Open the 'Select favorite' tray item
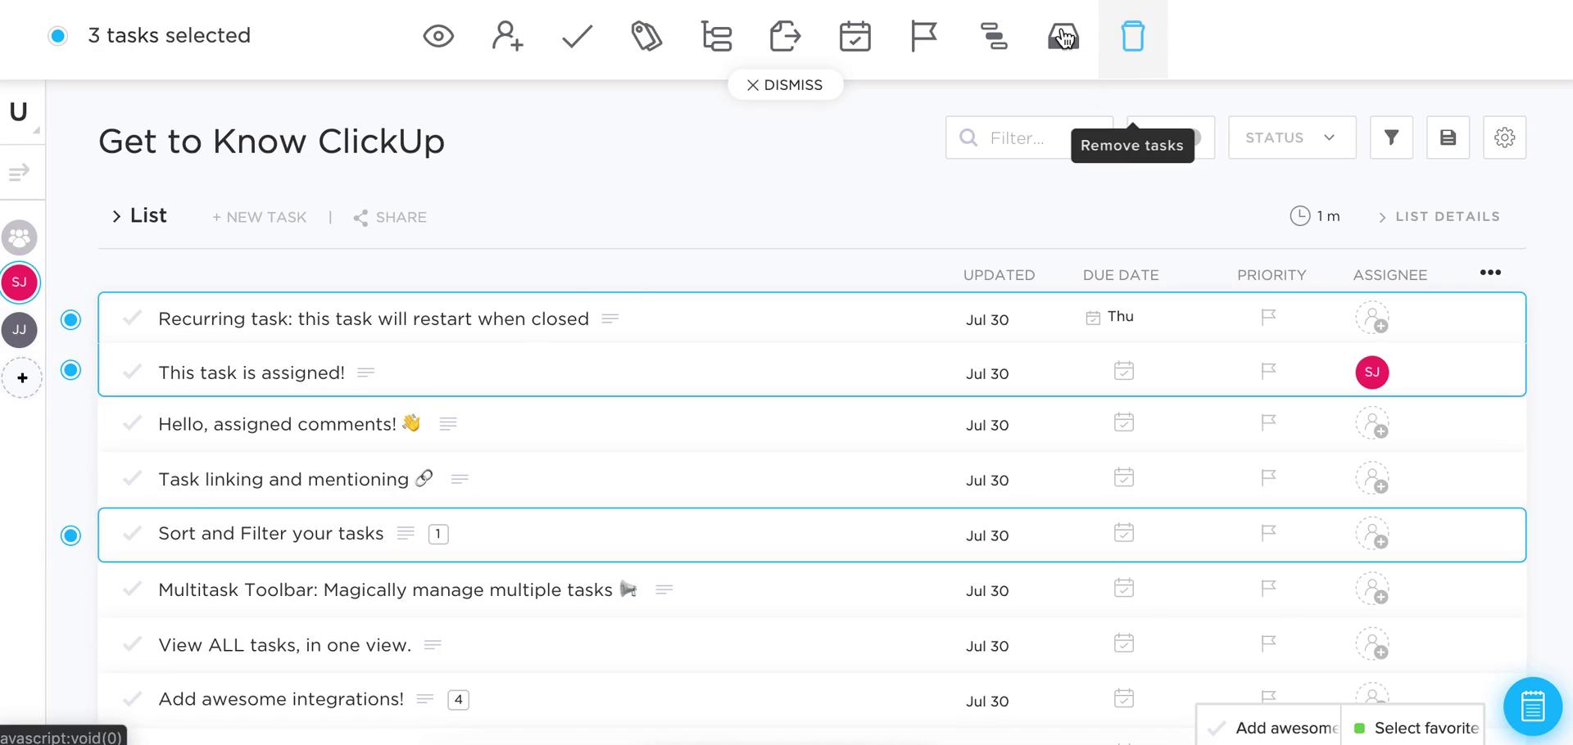The image size is (1573, 745). pyautogui.click(x=1414, y=728)
